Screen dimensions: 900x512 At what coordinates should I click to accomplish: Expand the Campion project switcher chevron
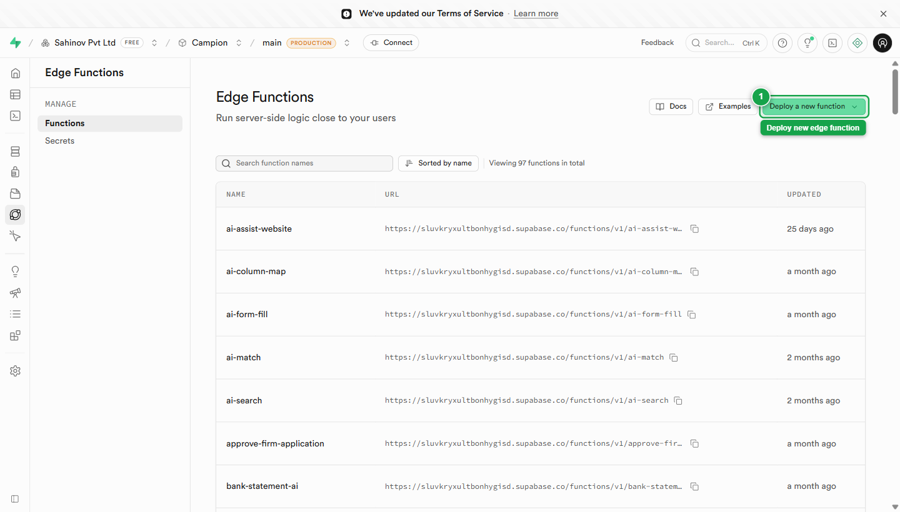(x=240, y=43)
